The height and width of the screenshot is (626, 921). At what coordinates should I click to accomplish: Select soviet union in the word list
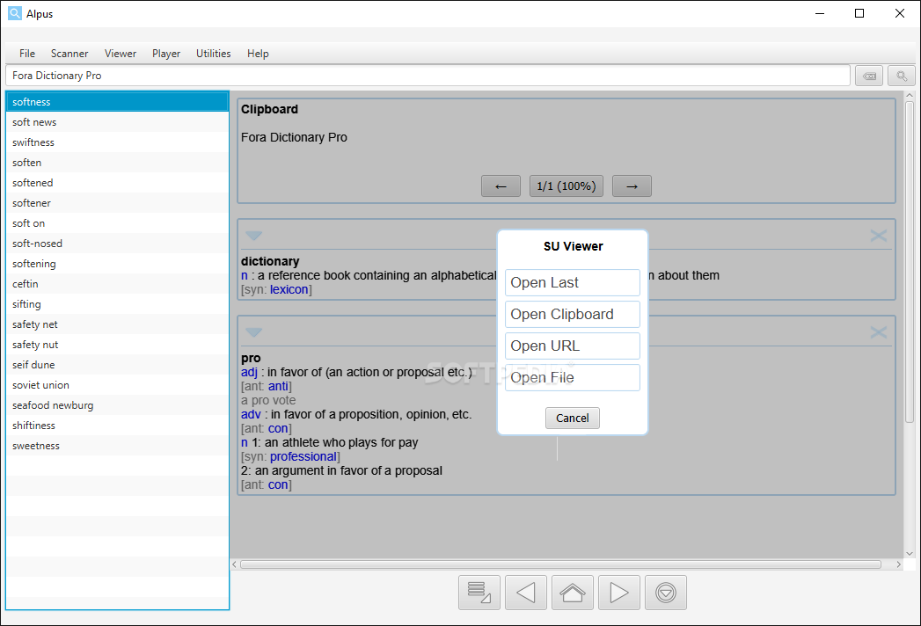point(118,385)
